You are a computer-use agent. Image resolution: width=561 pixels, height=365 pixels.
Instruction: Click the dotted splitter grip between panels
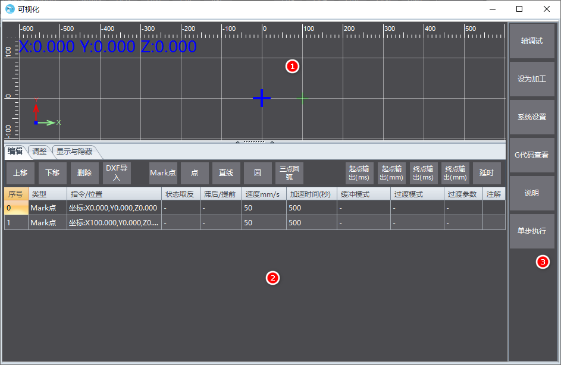(x=255, y=141)
